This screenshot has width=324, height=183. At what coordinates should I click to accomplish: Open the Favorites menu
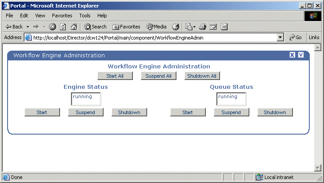pyautogui.click(x=62, y=16)
